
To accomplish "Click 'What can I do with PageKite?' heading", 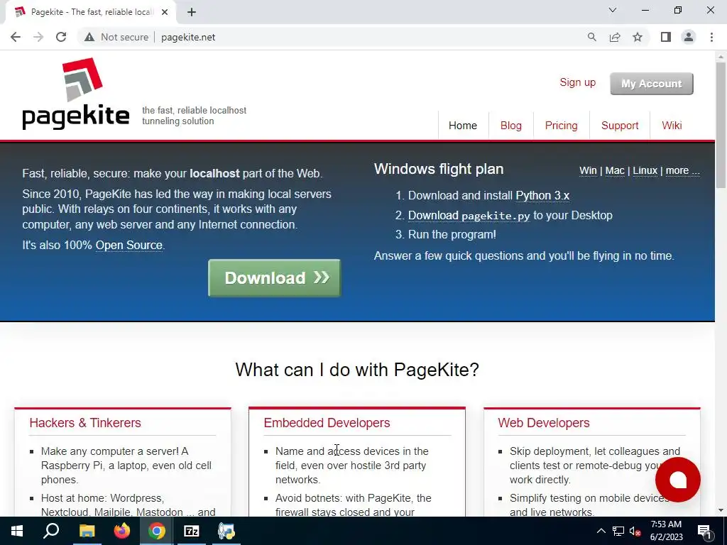I will (357, 370).
